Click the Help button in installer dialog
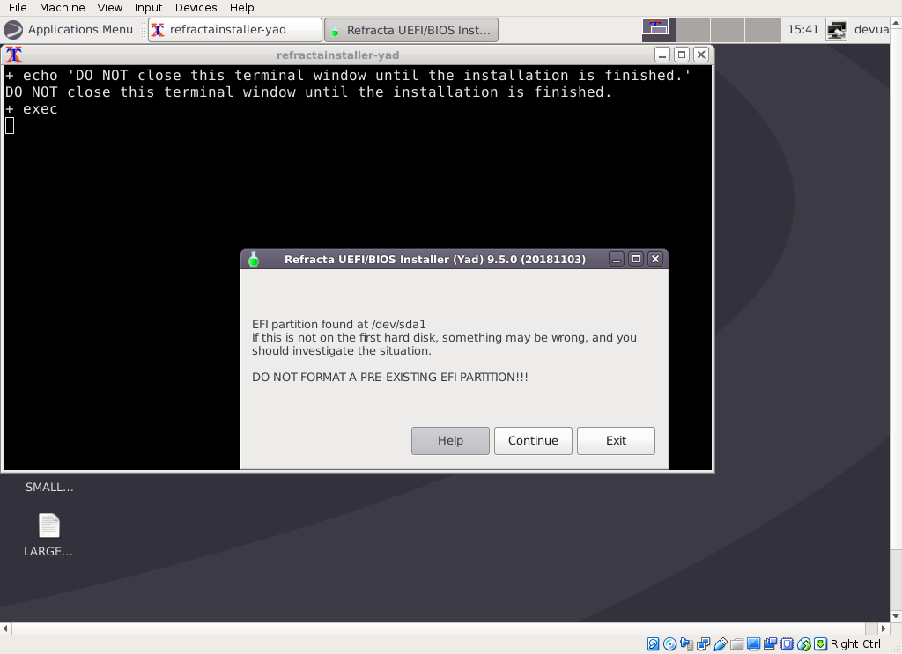This screenshot has width=902, height=654. (450, 441)
